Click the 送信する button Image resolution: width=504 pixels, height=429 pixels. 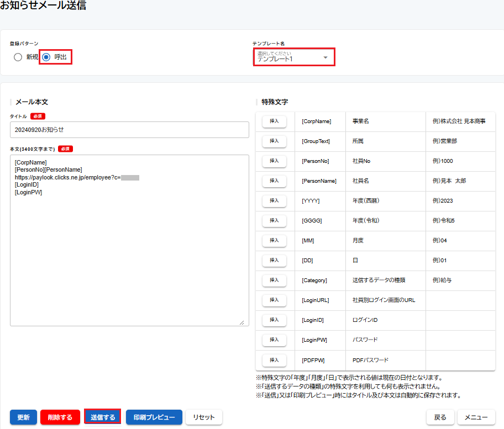point(103,417)
